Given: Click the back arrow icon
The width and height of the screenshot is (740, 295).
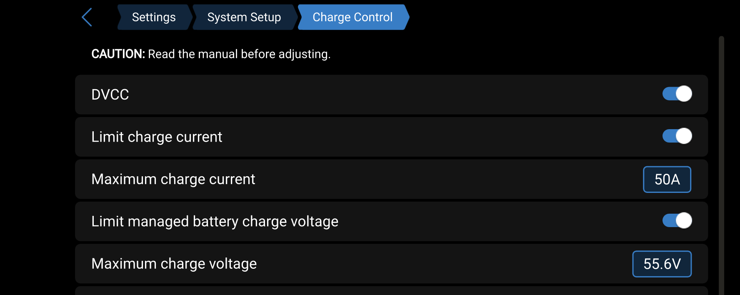Looking at the screenshot, I should point(87,17).
